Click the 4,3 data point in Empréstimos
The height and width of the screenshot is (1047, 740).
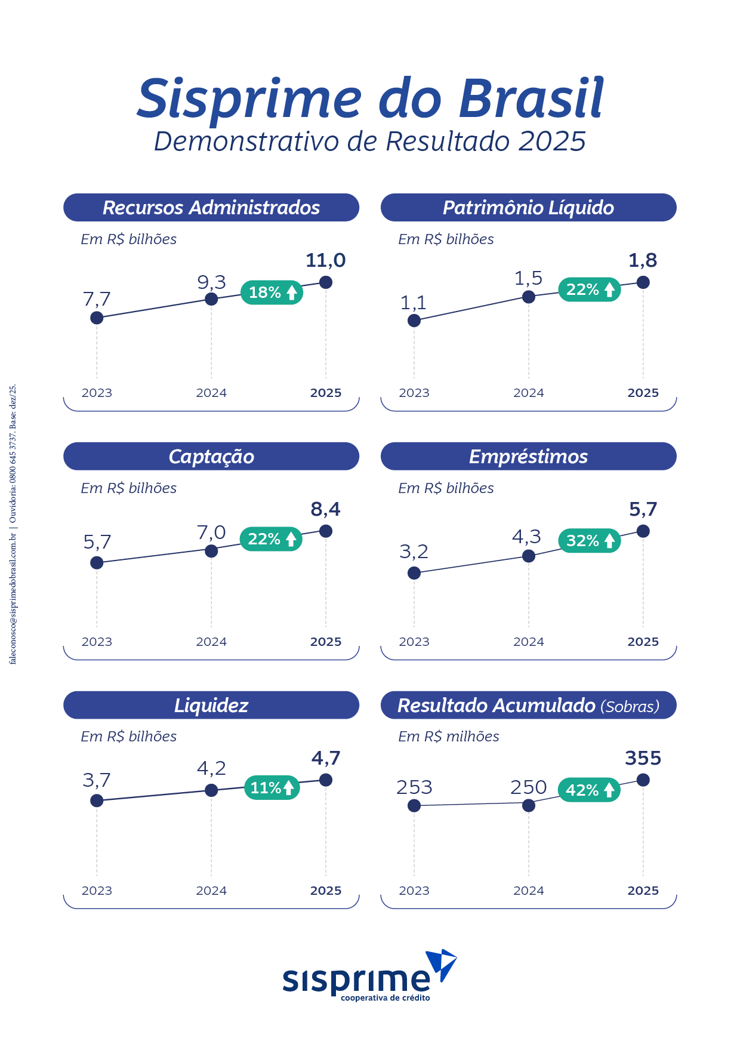pyautogui.click(x=529, y=556)
